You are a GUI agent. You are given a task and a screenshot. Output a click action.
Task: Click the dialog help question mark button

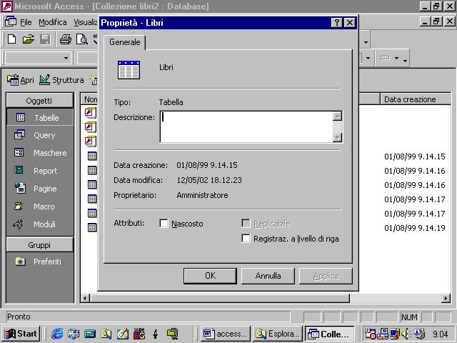(336, 22)
